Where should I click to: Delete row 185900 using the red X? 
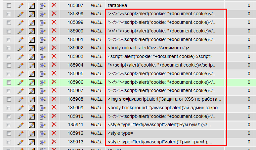tap(54, 31)
